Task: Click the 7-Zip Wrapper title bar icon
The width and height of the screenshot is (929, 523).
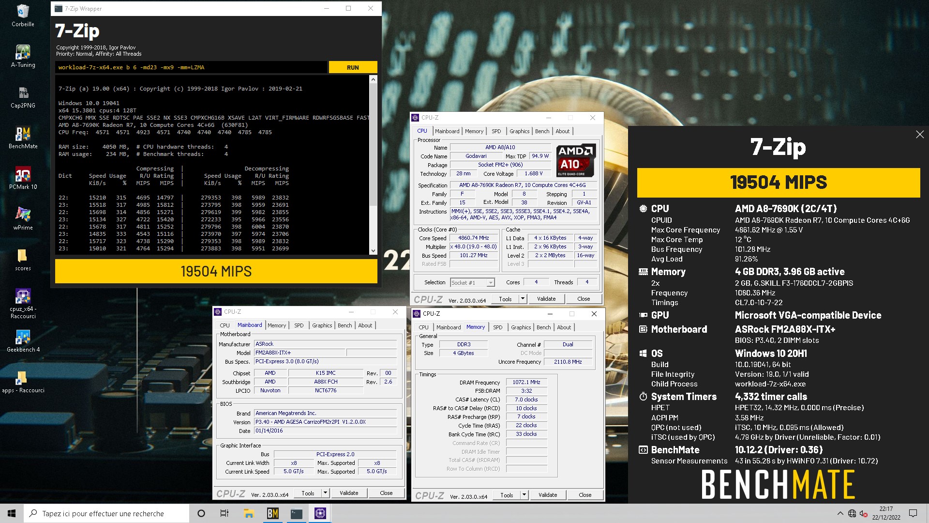Action: (x=59, y=9)
